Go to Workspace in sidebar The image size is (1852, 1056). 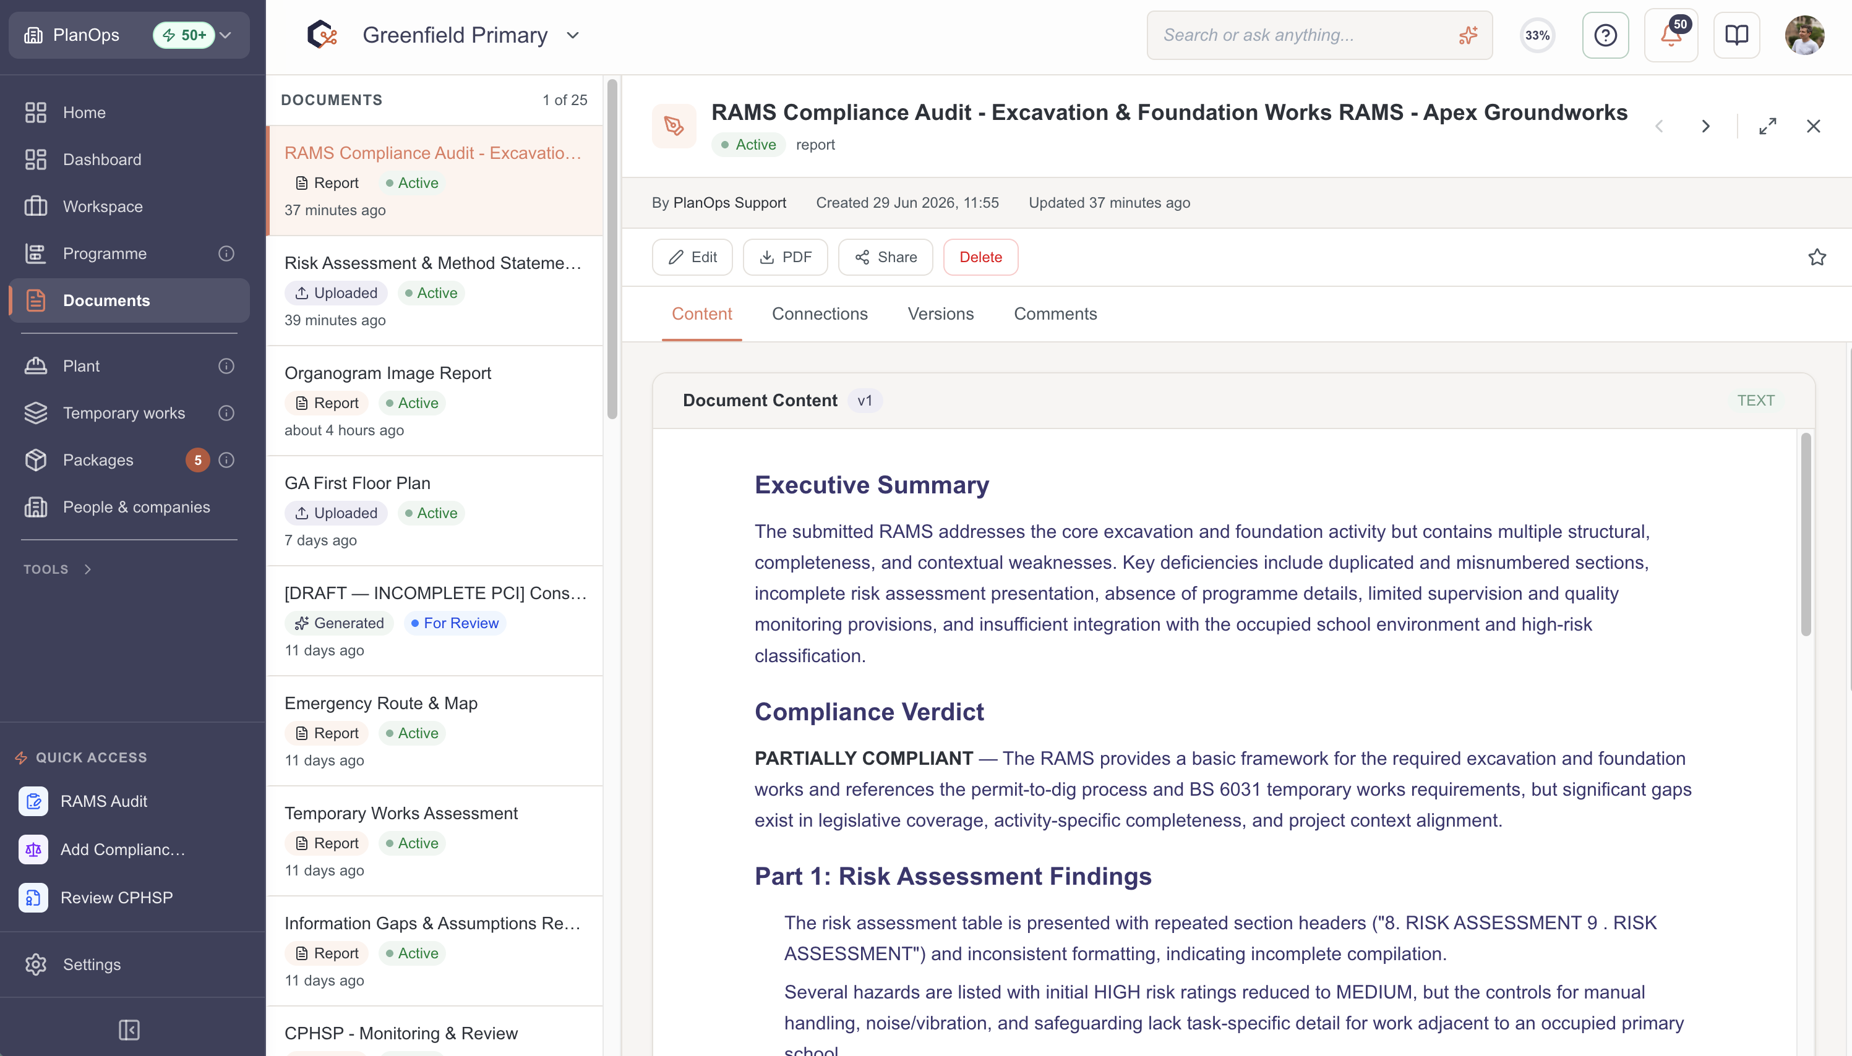(129, 207)
